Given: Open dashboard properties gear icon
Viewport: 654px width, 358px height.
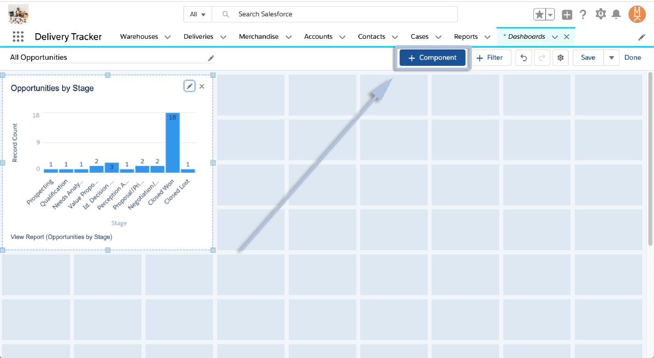Looking at the screenshot, I should click(560, 58).
